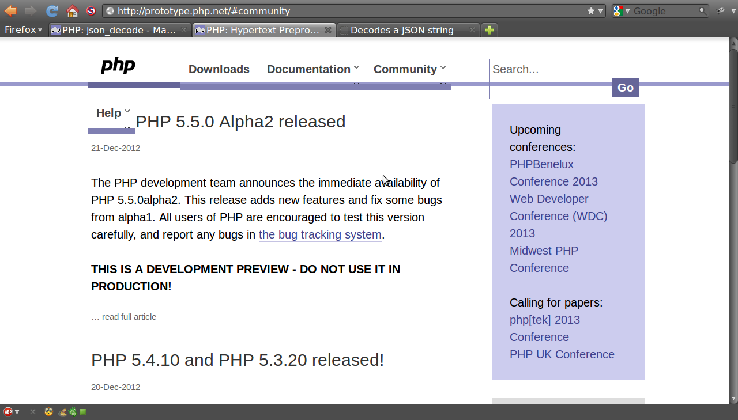The image size is (738, 420).
Task: Click the Upcoming conferences heading text
Action: (543, 138)
